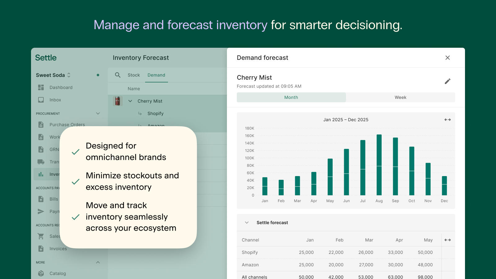The height and width of the screenshot is (279, 496).
Task: Open the Dashboard from the sidebar
Action: coord(61,87)
